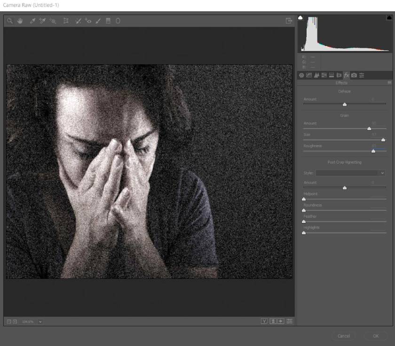
Task: Pick the Adjustment Brush tool
Action: [98, 21]
